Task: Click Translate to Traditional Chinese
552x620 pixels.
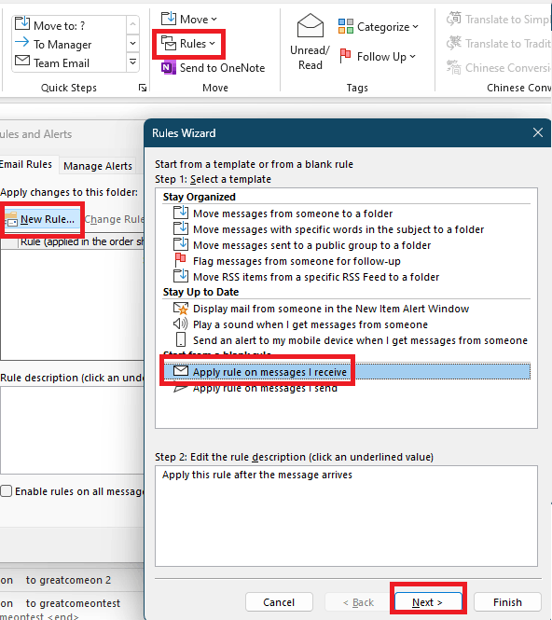Action: 499,44
